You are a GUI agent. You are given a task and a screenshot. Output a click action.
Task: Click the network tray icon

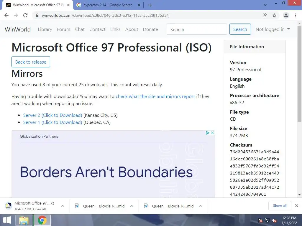[x=267, y=220]
